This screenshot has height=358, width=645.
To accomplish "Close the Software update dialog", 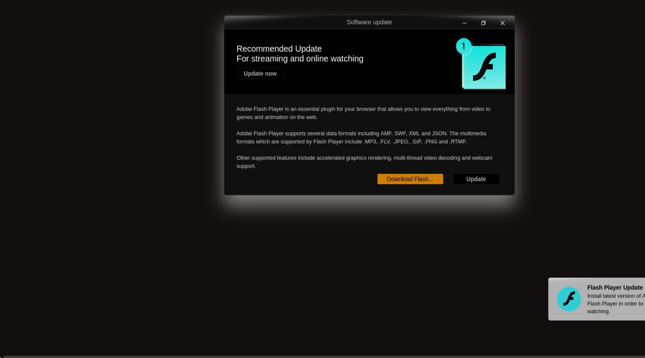I will [502, 23].
